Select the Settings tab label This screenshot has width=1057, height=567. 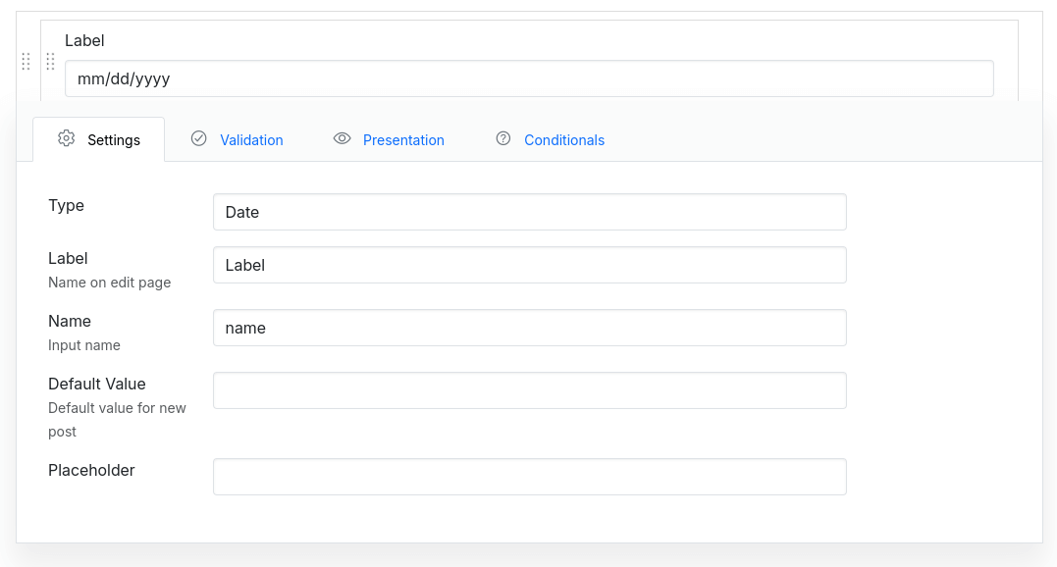[114, 140]
